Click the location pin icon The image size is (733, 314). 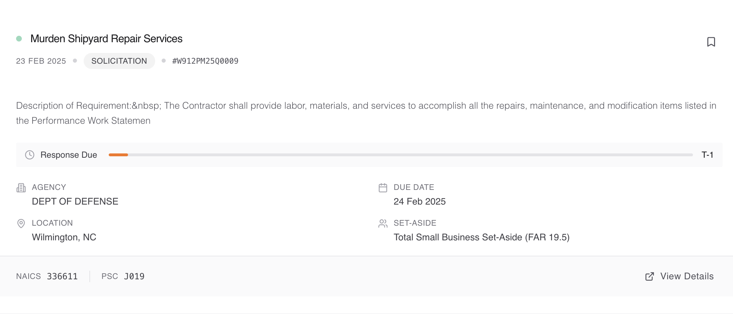(21, 224)
